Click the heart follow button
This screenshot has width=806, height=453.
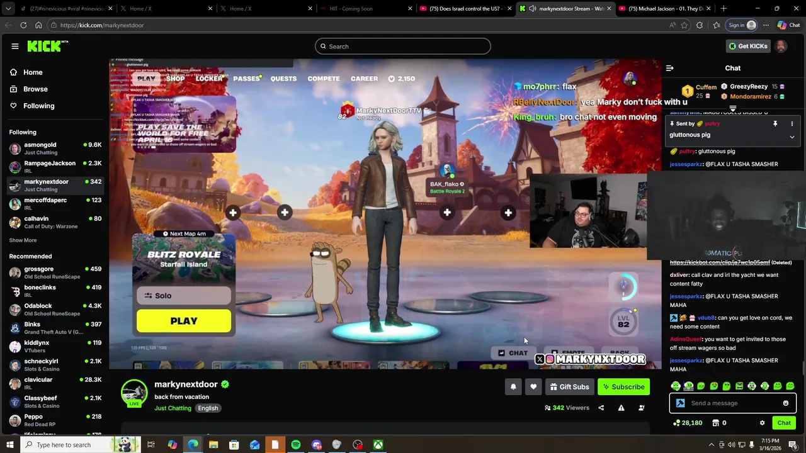[x=533, y=387]
